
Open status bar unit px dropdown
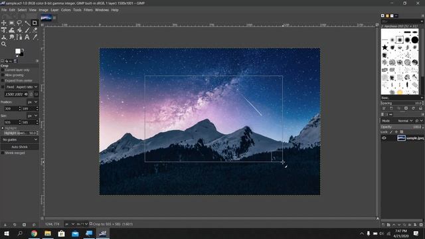click(x=69, y=224)
